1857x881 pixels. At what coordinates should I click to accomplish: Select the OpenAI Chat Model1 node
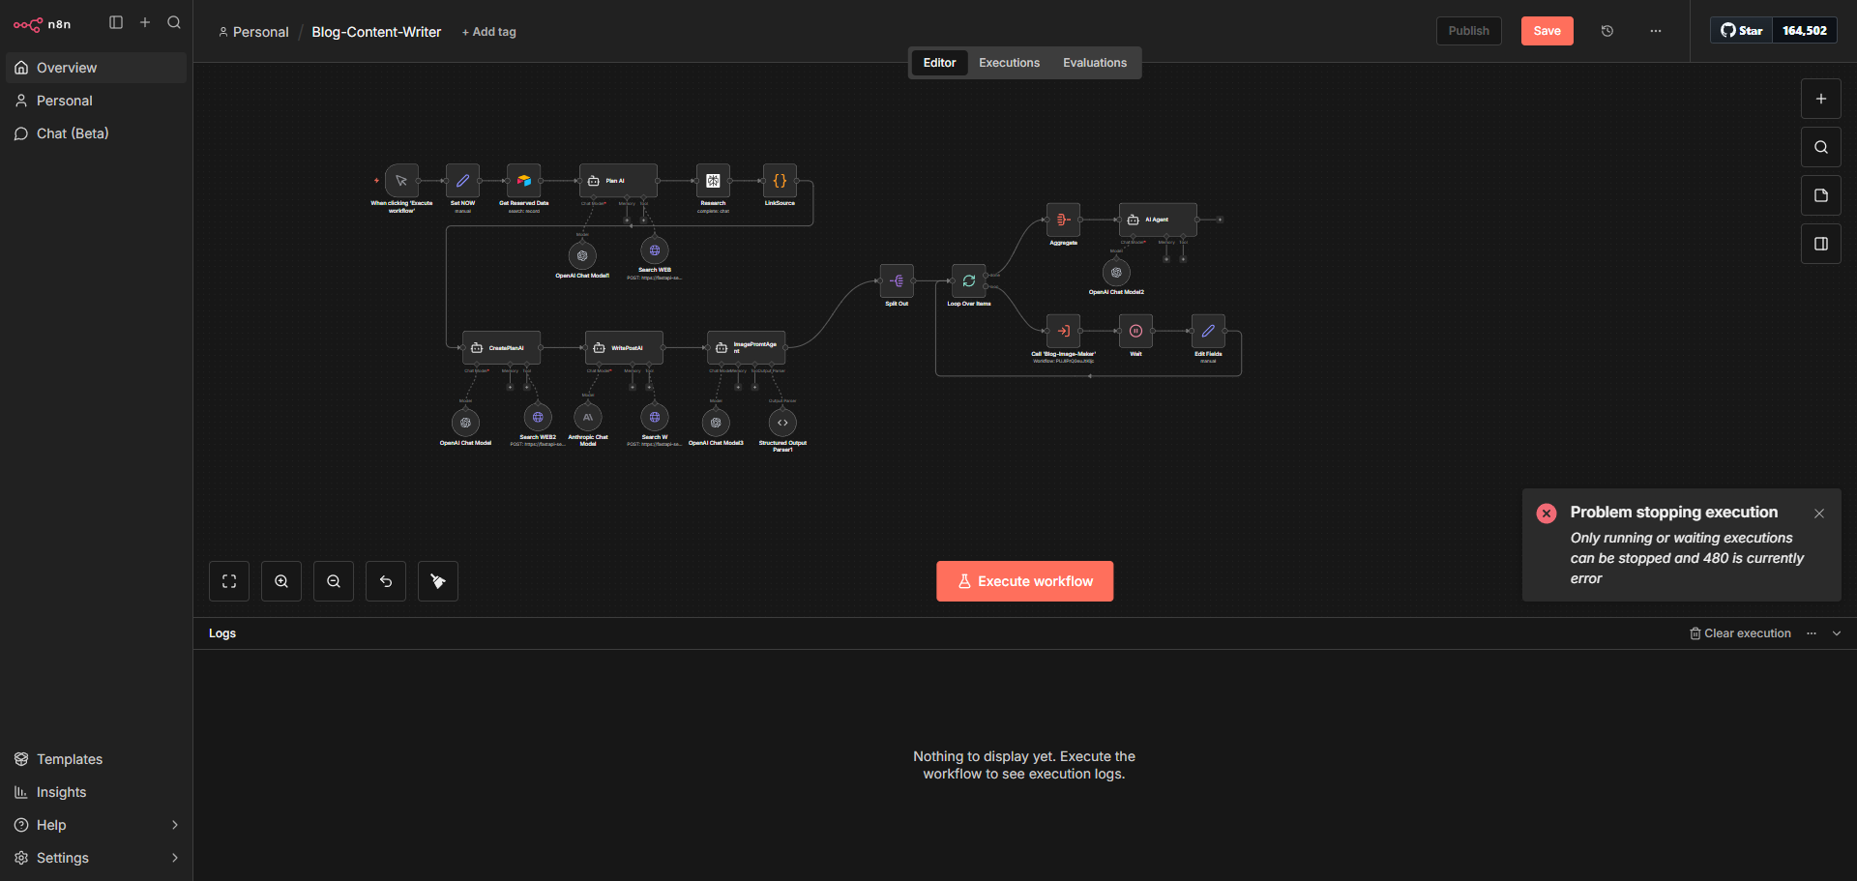pyautogui.click(x=582, y=255)
